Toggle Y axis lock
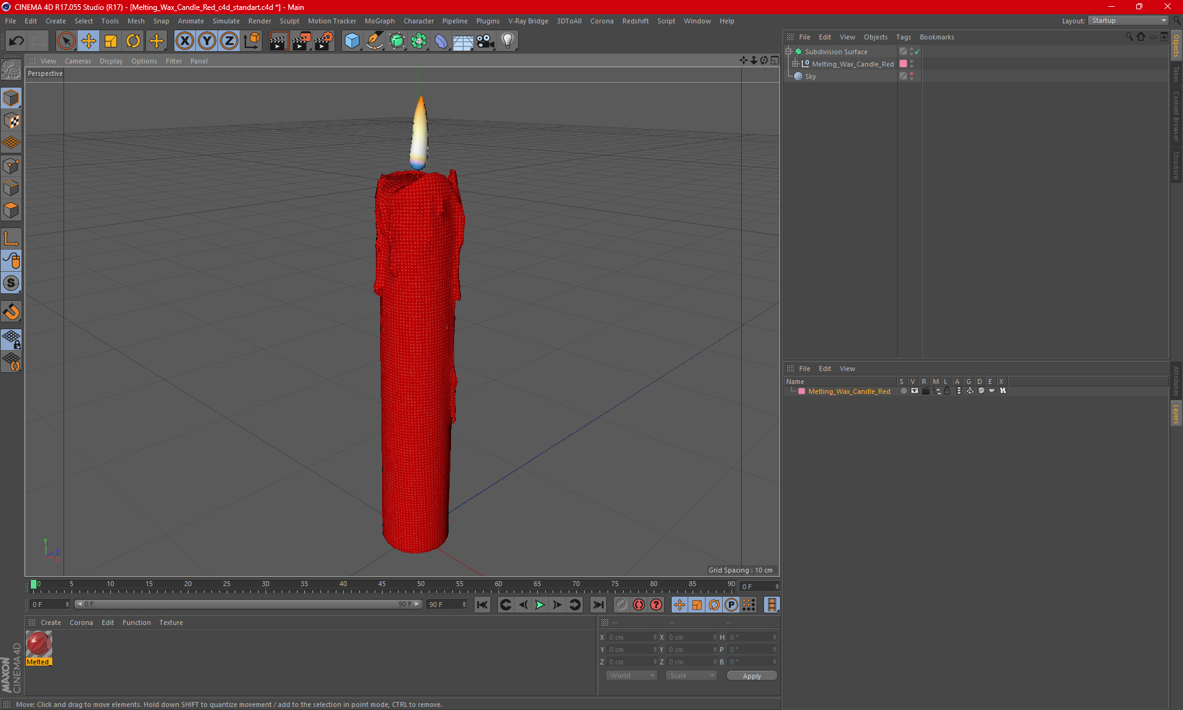 (207, 41)
